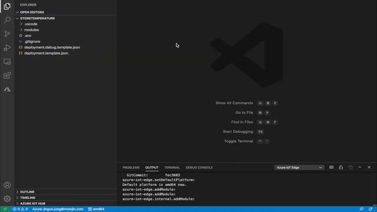Image resolution: width=377 pixels, height=212 pixels.
Task: Open the Manage gear icon
Action: click(7, 199)
